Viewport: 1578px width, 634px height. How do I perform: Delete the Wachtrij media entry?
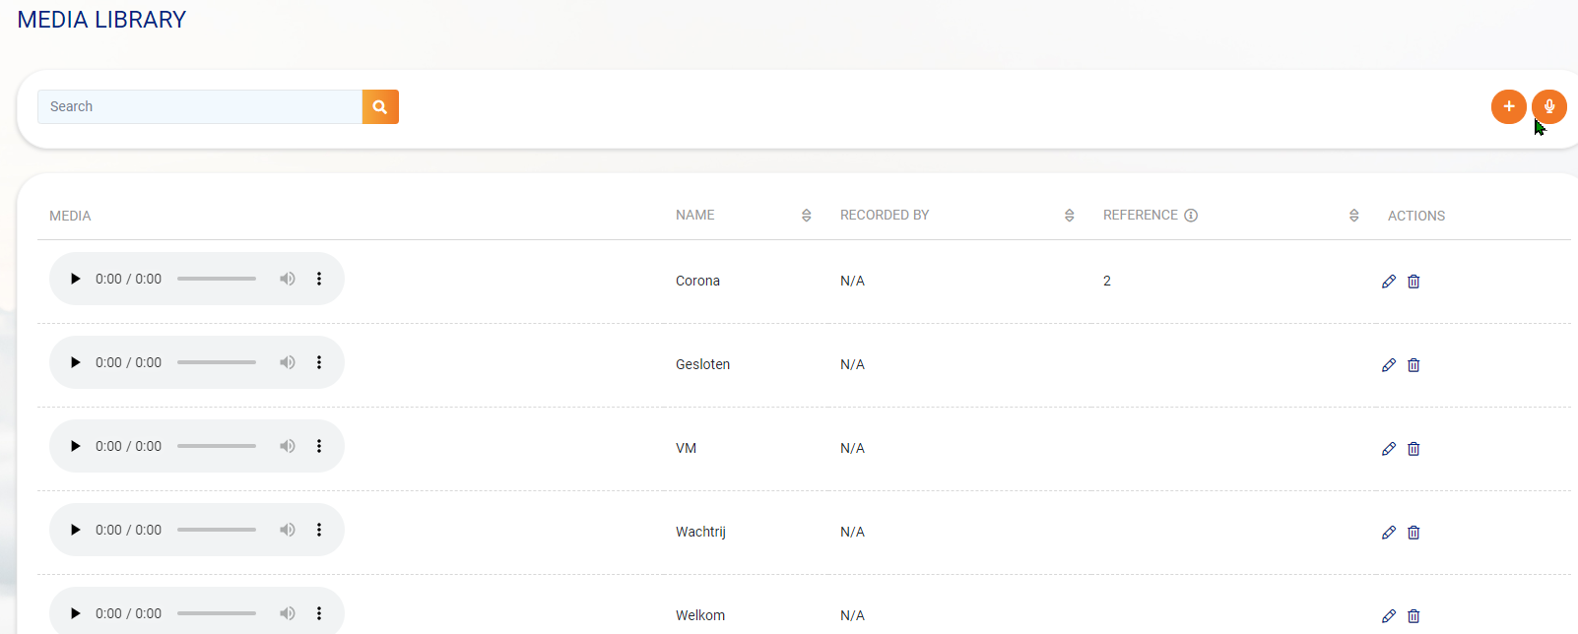[1414, 533]
